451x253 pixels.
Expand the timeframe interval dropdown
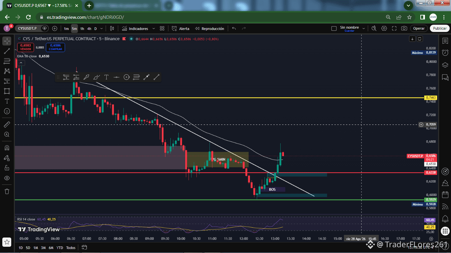pos(102,29)
